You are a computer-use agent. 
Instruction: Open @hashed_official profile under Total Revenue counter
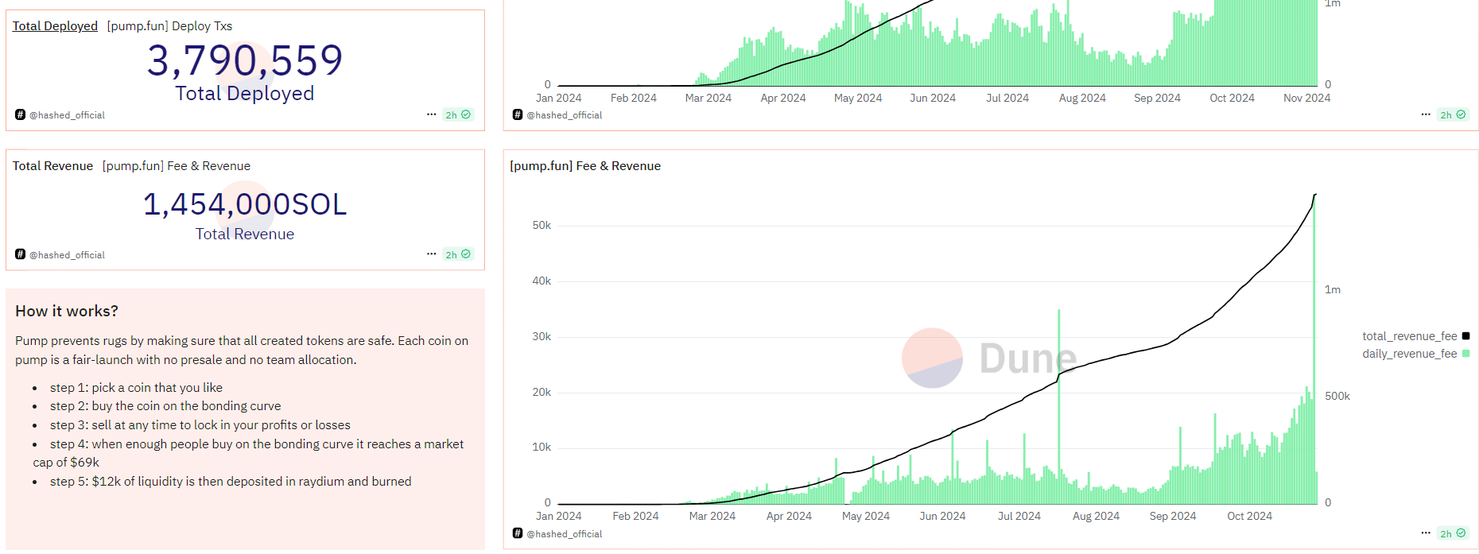(x=67, y=255)
